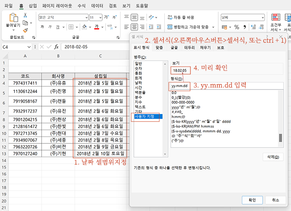
Task: Click the formula bar showing 2018-02-05
Action: tap(95, 47)
